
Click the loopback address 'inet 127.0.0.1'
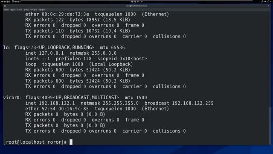(x=44, y=53)
